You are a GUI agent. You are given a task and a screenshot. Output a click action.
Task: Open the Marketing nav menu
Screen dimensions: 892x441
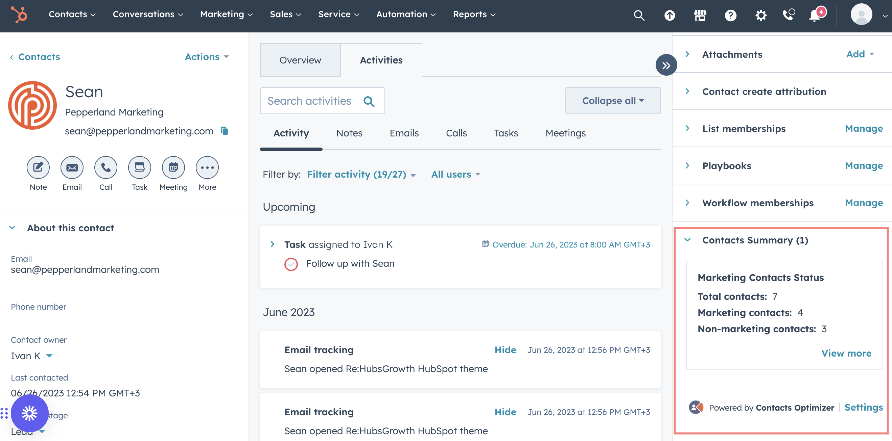tap(227, 15)
